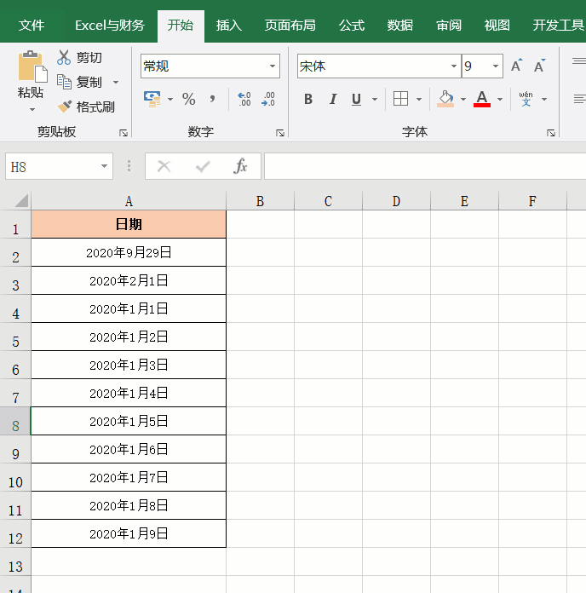Click the formula bar options dots
586x593 pixels.
pos(129,166)
